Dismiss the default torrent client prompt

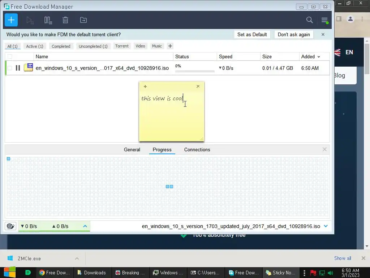(x=323, y=34)
